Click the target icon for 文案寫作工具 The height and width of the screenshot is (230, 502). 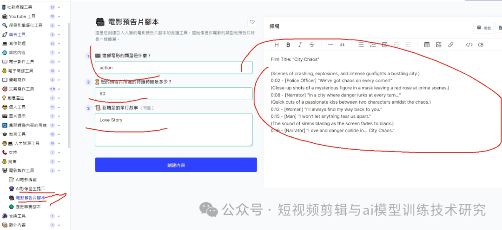click(5, 89)
